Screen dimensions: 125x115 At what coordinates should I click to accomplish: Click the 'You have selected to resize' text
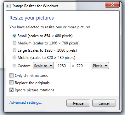(x=50, y=27)
